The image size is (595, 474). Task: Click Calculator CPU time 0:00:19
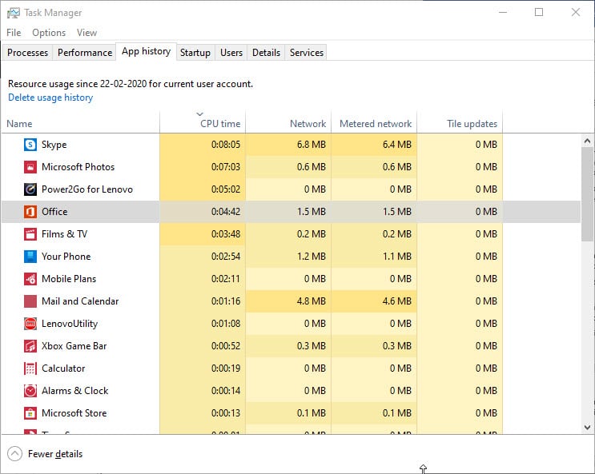(226, 368)
